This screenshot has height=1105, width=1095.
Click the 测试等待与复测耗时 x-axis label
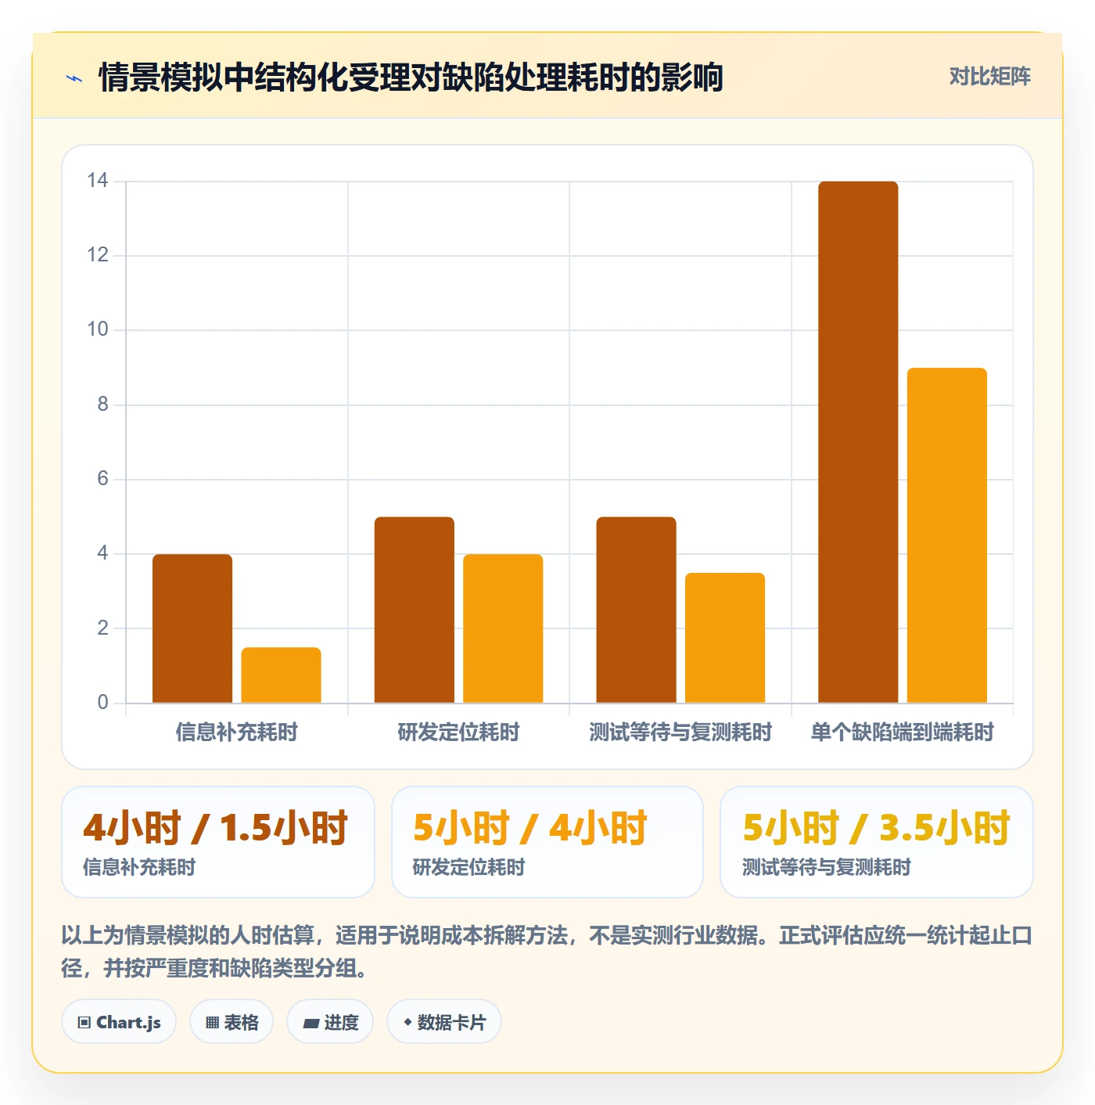point(680,732)
